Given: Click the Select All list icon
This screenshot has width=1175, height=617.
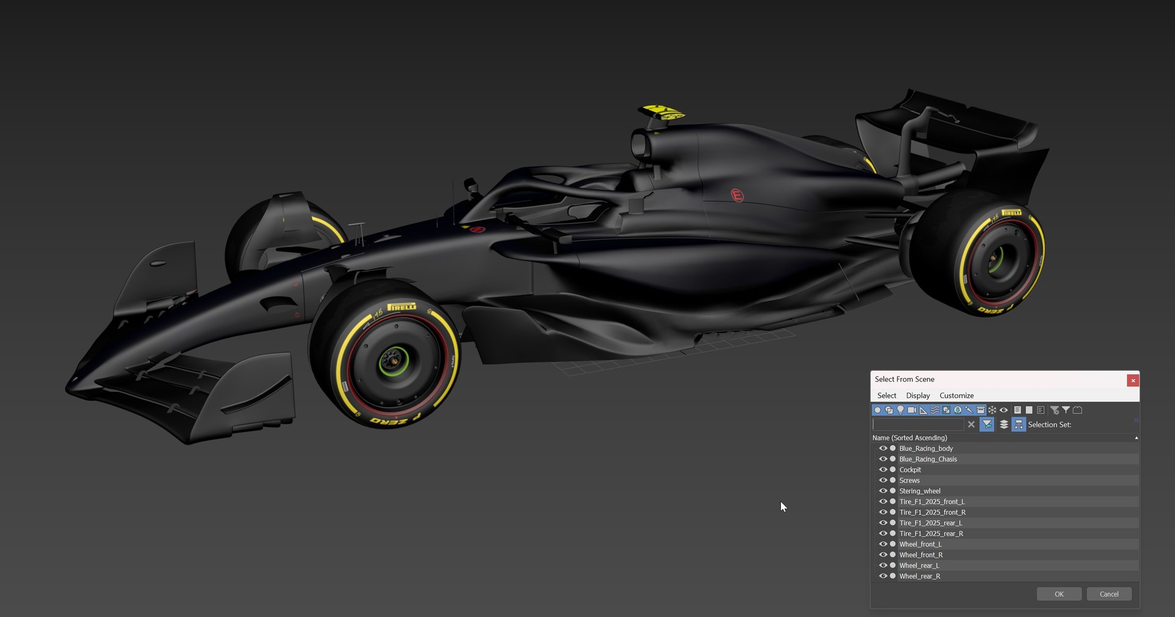Looking at the screenshot, I should (x=1017, y=410).
